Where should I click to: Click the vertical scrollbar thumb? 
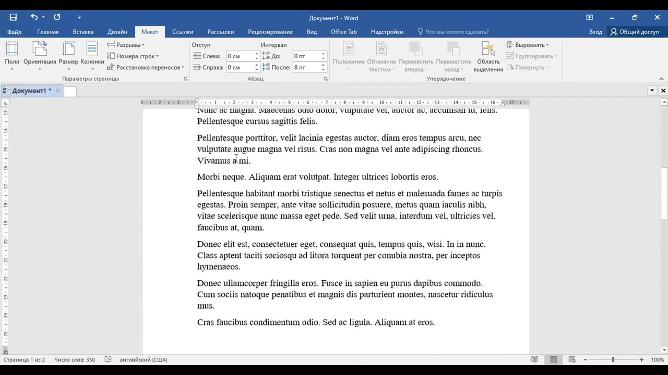point(664,193)
